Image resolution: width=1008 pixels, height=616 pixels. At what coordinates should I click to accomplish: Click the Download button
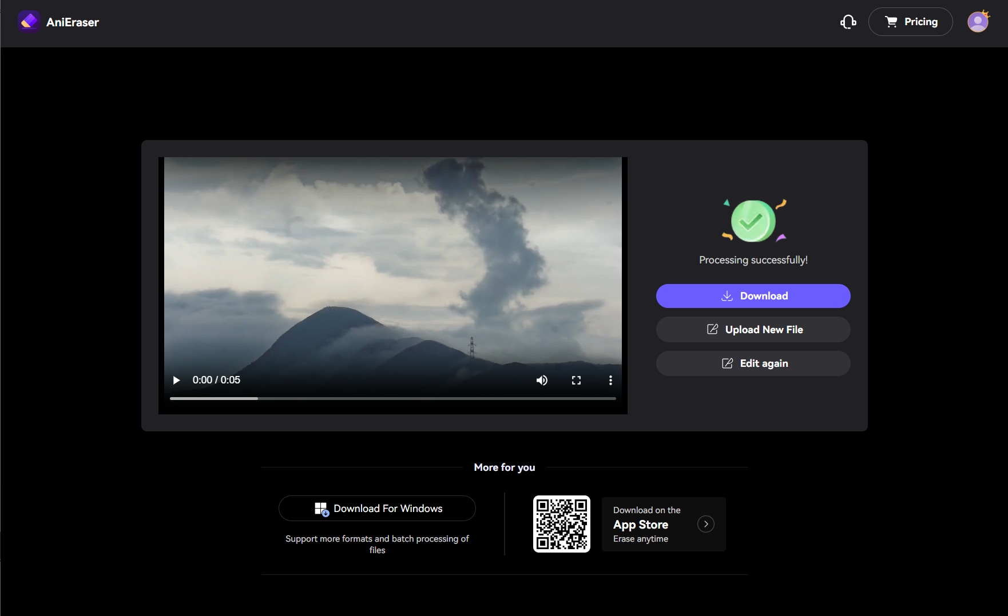pyautogui.click(x=753, y=296)
